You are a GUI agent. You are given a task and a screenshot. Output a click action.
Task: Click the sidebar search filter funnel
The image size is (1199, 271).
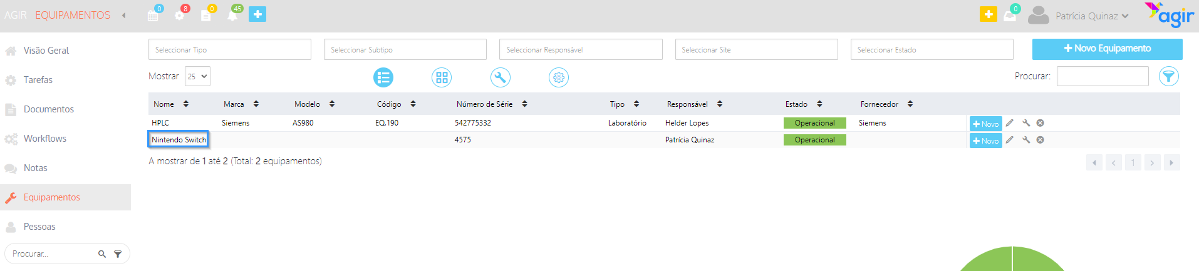point(118,254)
